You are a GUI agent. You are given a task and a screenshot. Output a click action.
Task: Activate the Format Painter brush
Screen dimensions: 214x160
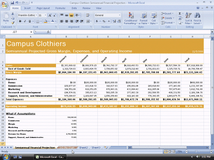click(13, 22)
